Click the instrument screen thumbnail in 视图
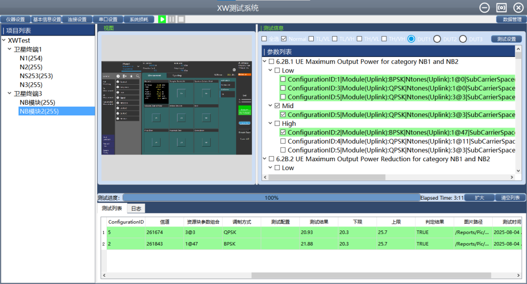 click(176, 108)
